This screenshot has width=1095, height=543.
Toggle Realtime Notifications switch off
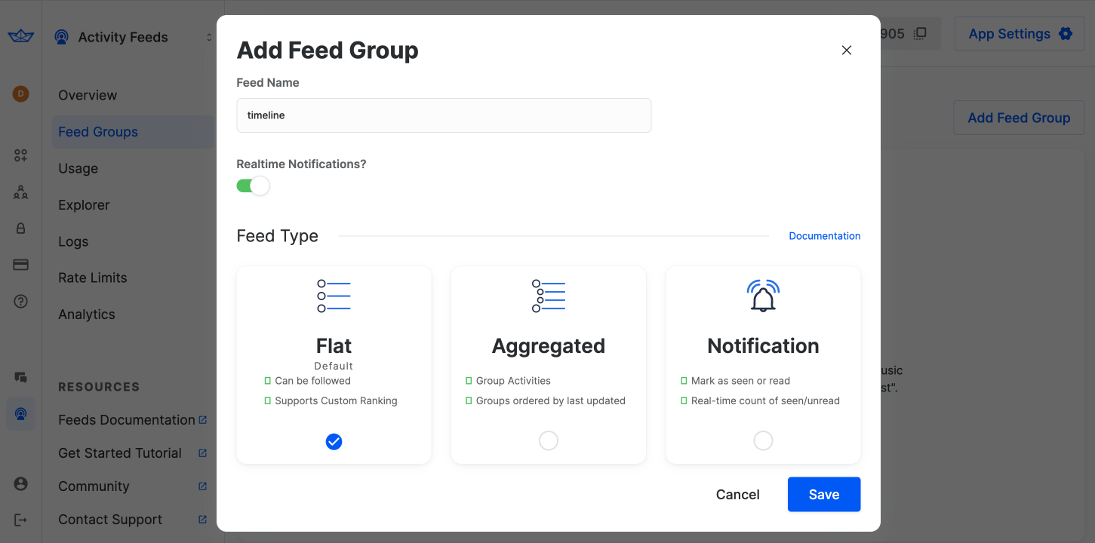coord(253,186)
